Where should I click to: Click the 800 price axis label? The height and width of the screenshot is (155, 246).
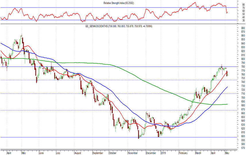pyautogui.click(x=243, y=59)
